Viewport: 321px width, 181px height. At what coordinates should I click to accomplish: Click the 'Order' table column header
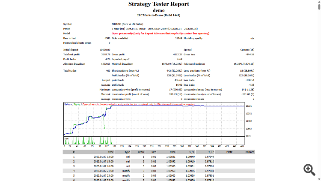[141, 152]
